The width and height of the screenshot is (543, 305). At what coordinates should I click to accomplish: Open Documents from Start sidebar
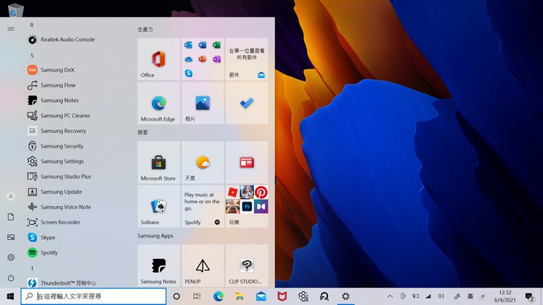[11, 217]
